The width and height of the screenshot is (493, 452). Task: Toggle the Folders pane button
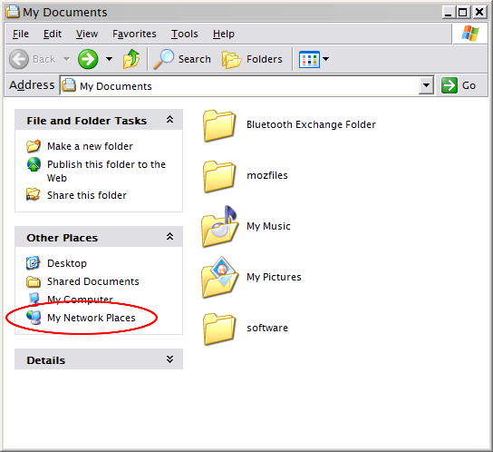tap(252, 59)
